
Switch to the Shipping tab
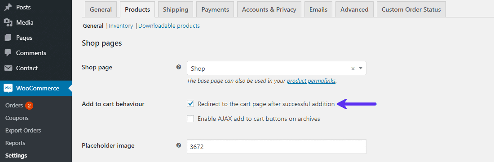176,9
